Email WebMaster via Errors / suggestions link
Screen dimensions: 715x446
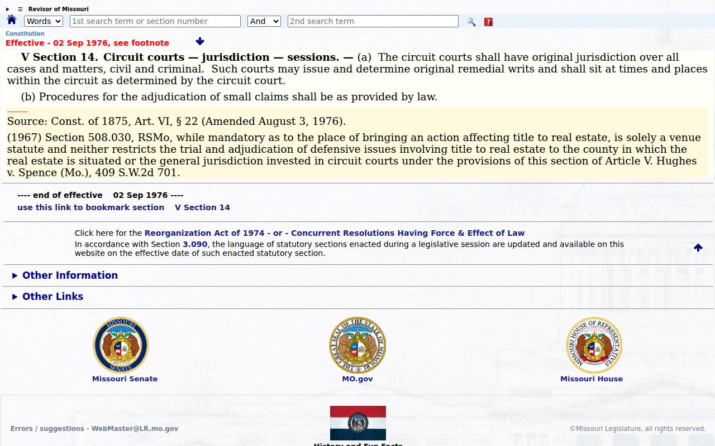point(94,429)
